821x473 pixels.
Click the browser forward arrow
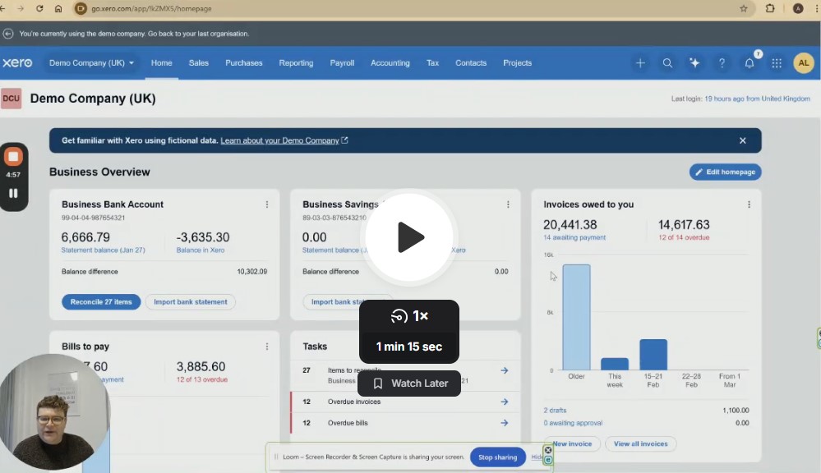pos(21,8)
